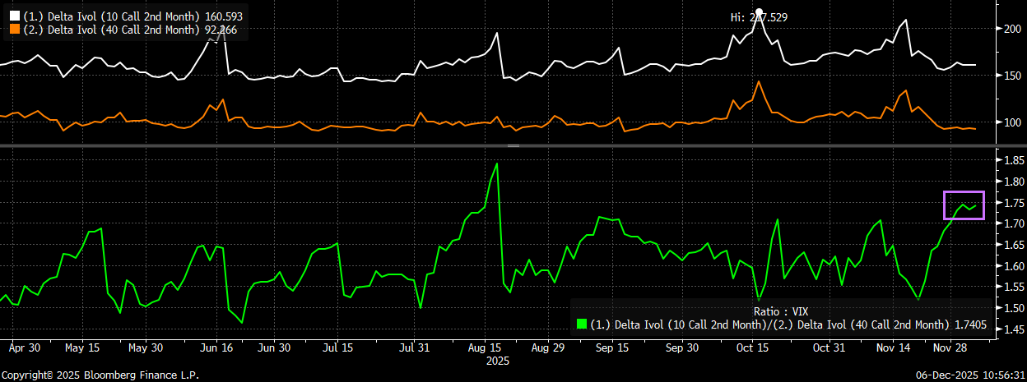Click the 100 value on upper y-axis
This screenshot has width=1027, height=382.
[x=1011, y=122]
